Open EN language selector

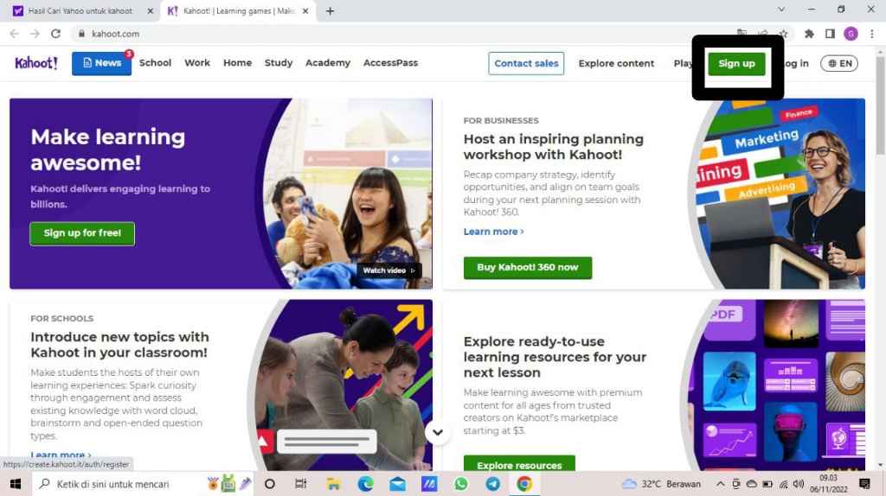[839, 63]
